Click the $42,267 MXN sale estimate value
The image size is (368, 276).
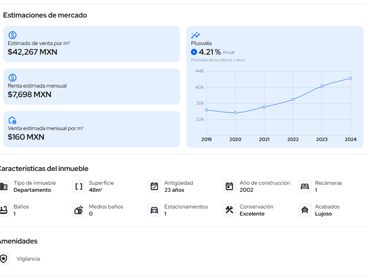(32, 52)
